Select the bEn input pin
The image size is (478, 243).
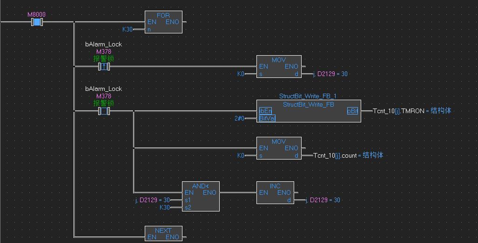tap(265, 111)
